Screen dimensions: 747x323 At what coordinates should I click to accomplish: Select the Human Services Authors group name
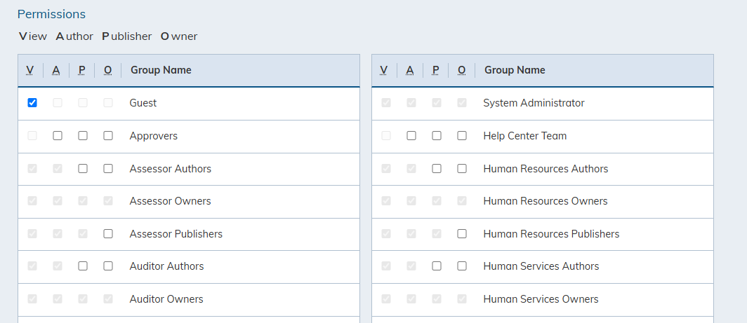[x=541, y=266]
